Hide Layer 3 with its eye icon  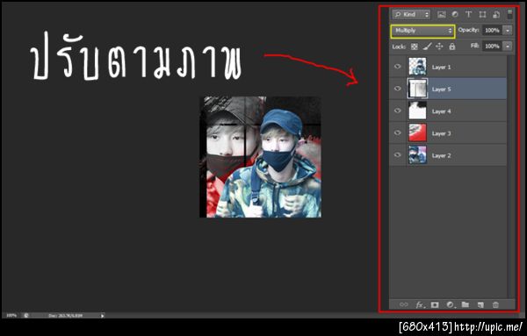[x=398, y=133]
